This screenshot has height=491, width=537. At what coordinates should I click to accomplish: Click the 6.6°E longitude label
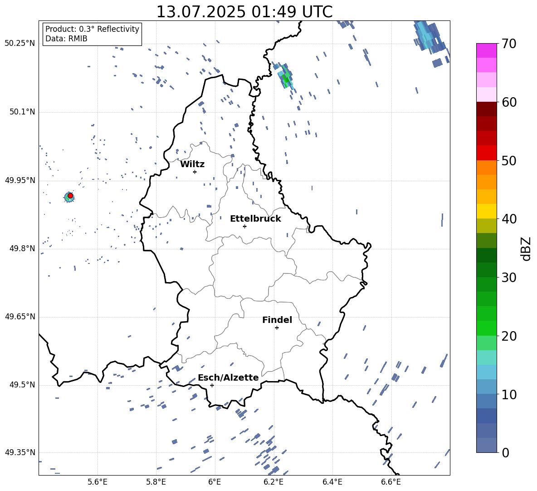(391, 482)
